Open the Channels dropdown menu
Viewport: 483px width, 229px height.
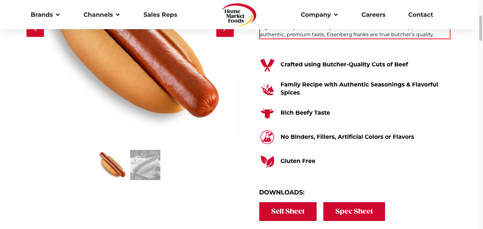coord(102,15)
